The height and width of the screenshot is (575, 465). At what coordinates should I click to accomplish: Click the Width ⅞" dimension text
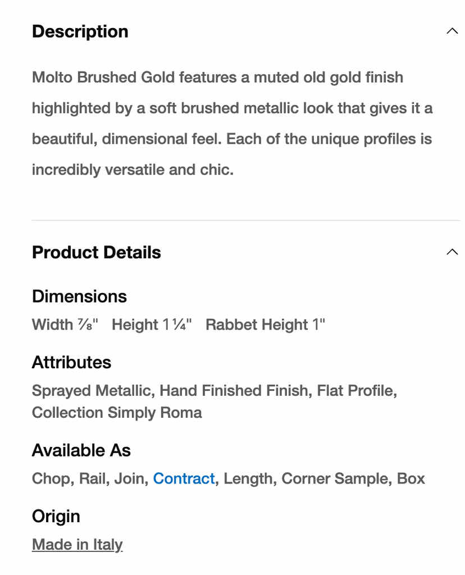[65, 325]
